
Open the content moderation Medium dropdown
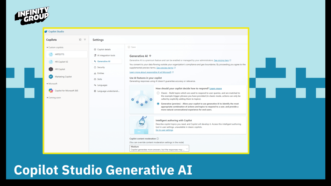click(x=159, y=148)
